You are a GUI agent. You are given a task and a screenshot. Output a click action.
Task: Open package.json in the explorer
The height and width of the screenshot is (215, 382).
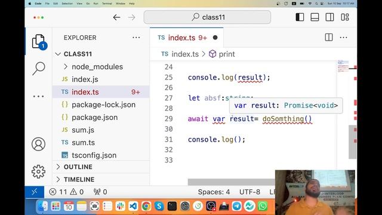pos(101,117)
